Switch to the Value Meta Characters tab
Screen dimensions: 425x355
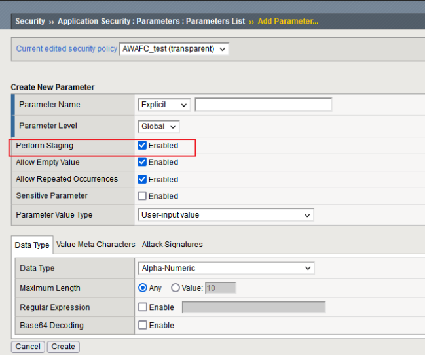click(x=96, y=245)
